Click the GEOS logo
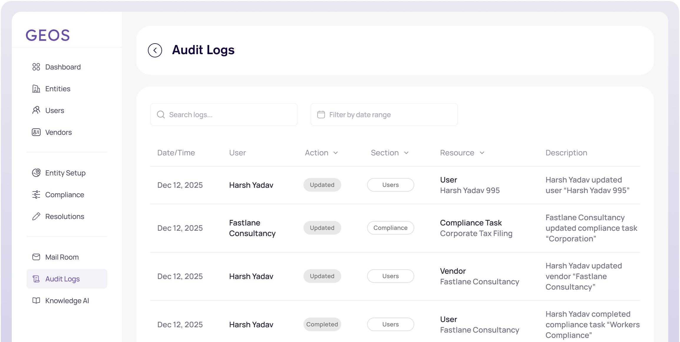 pyautogui.click(x=48, y=35)
